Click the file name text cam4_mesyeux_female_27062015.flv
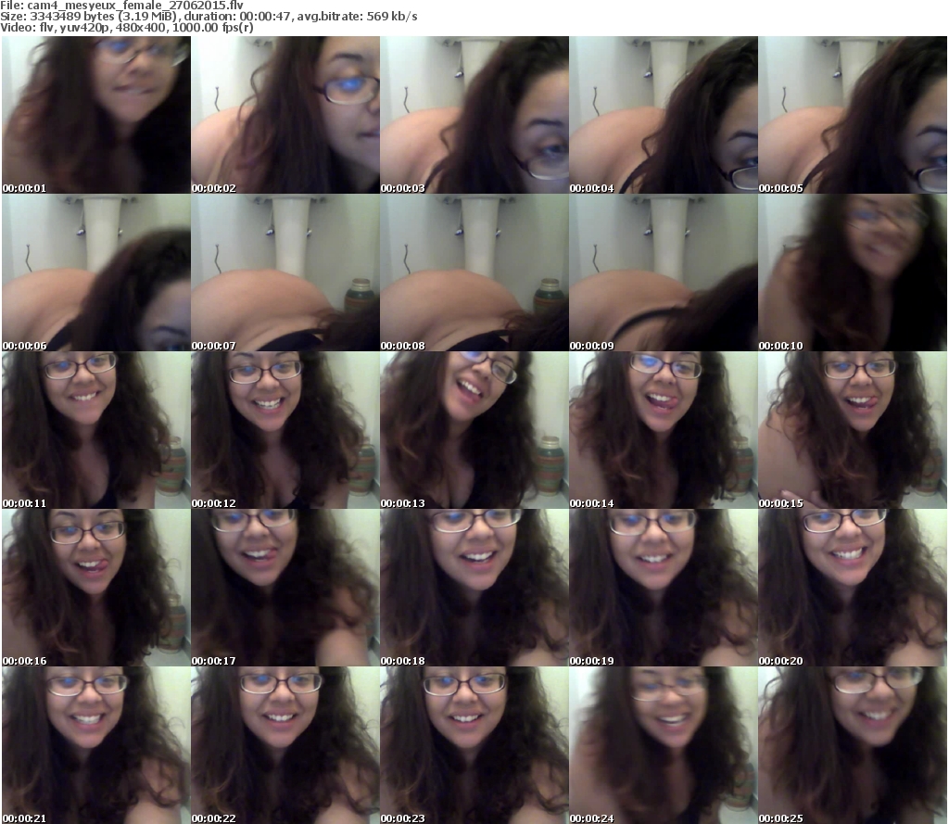949x824 pixels. click(x=135, y=6)
